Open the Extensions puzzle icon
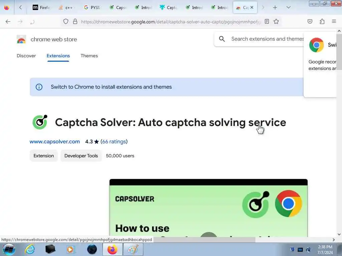Viewport: 342px width, 256px height. (322, 21)
